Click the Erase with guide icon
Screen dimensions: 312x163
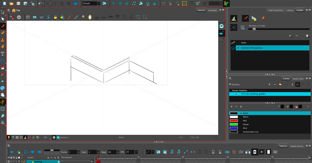click(263, 18)
